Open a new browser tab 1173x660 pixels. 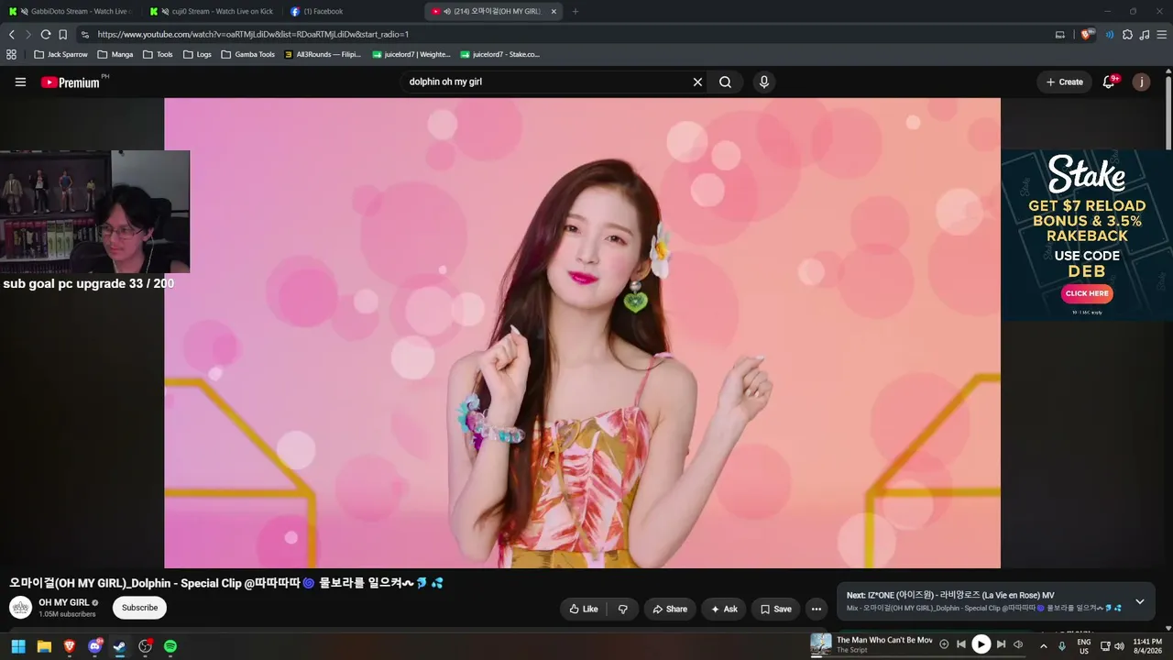point(576,12)
